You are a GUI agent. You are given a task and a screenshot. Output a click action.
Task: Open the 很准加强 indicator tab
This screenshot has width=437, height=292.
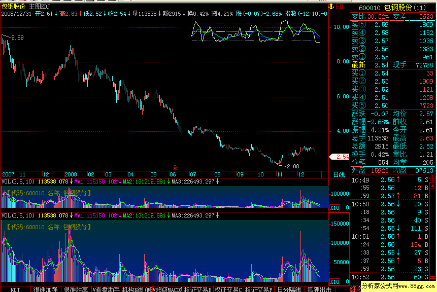coord(46,289)
